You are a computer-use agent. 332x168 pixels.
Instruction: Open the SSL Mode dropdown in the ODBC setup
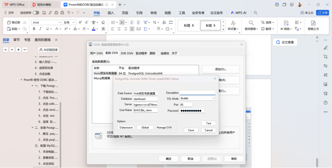click(x=213, y=98)
